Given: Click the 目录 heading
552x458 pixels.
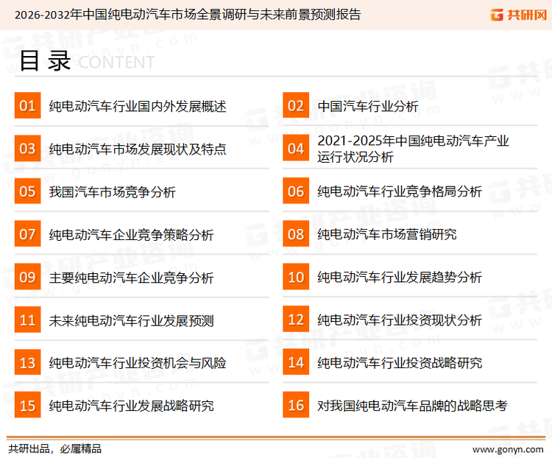Looking at the screenshot, I should (45, 60).
